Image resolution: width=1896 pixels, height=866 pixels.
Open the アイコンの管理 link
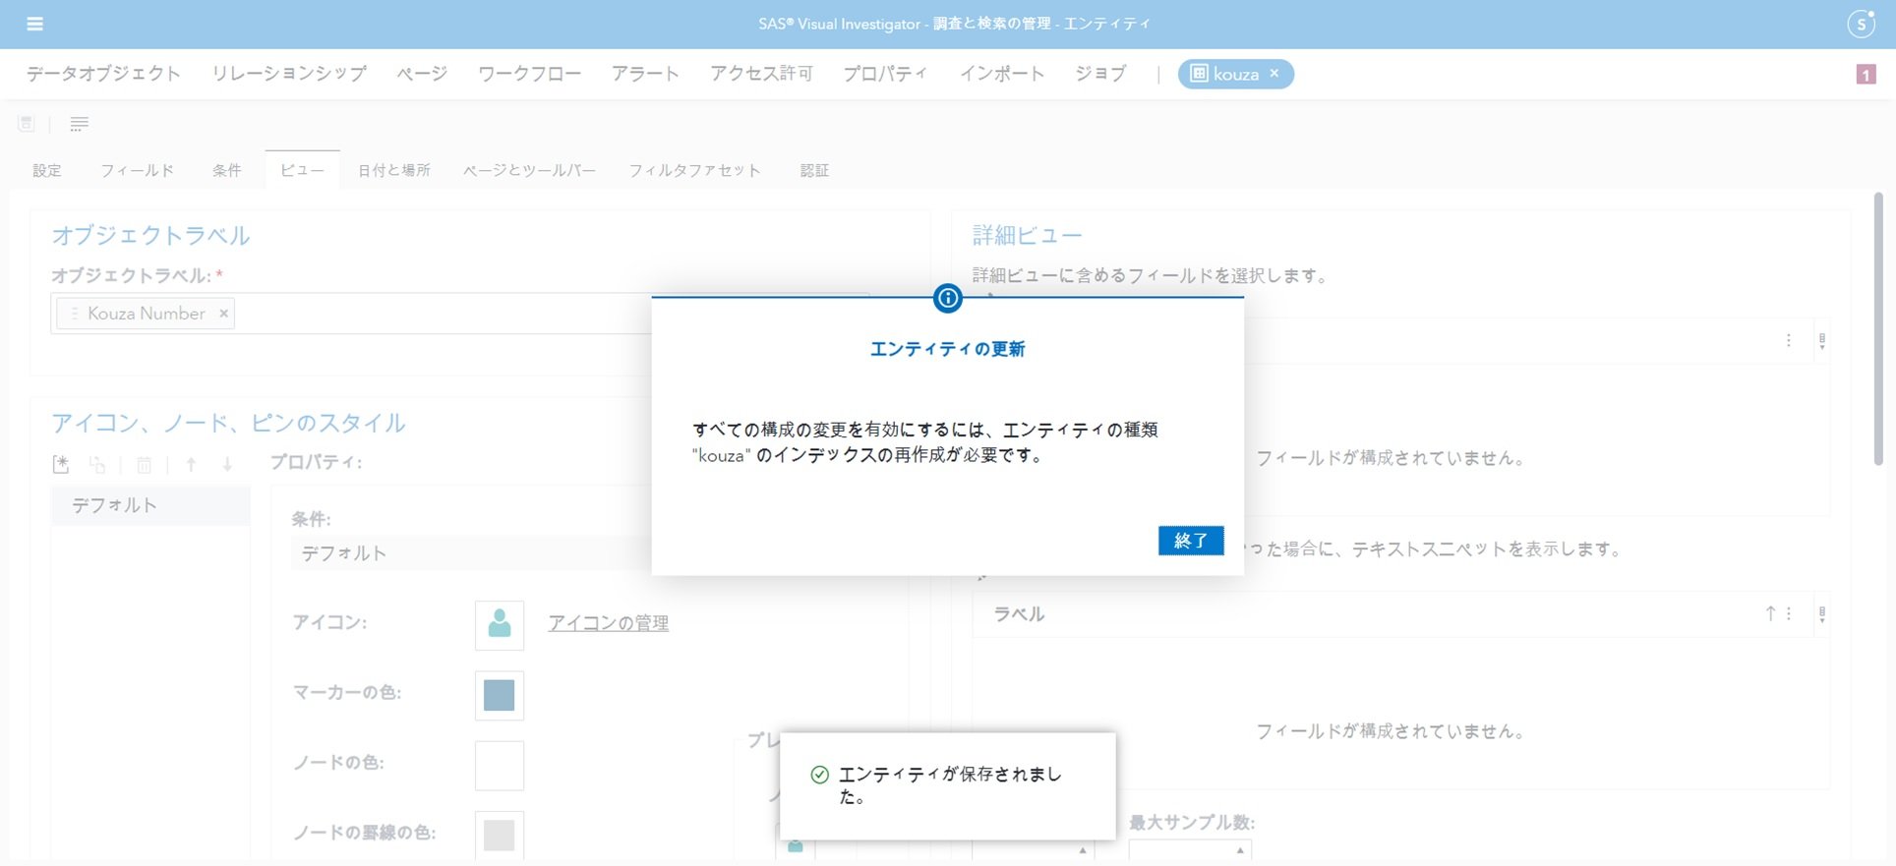click(x=609, y=623)
